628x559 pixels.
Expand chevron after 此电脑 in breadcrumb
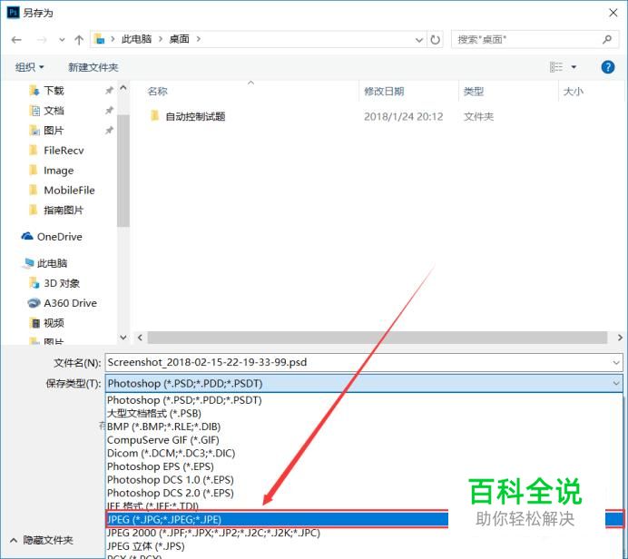tap(161, 39)
